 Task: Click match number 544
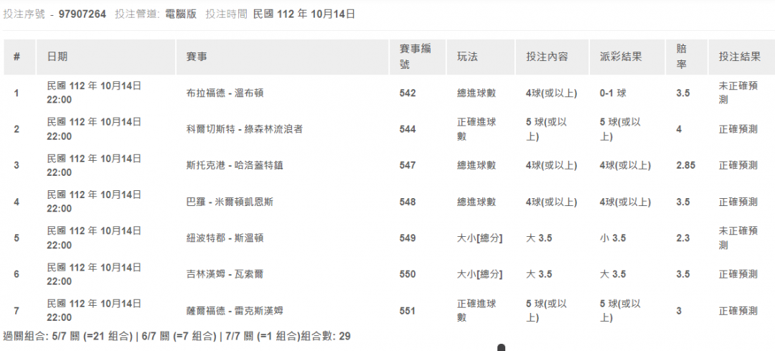(408, 129)
